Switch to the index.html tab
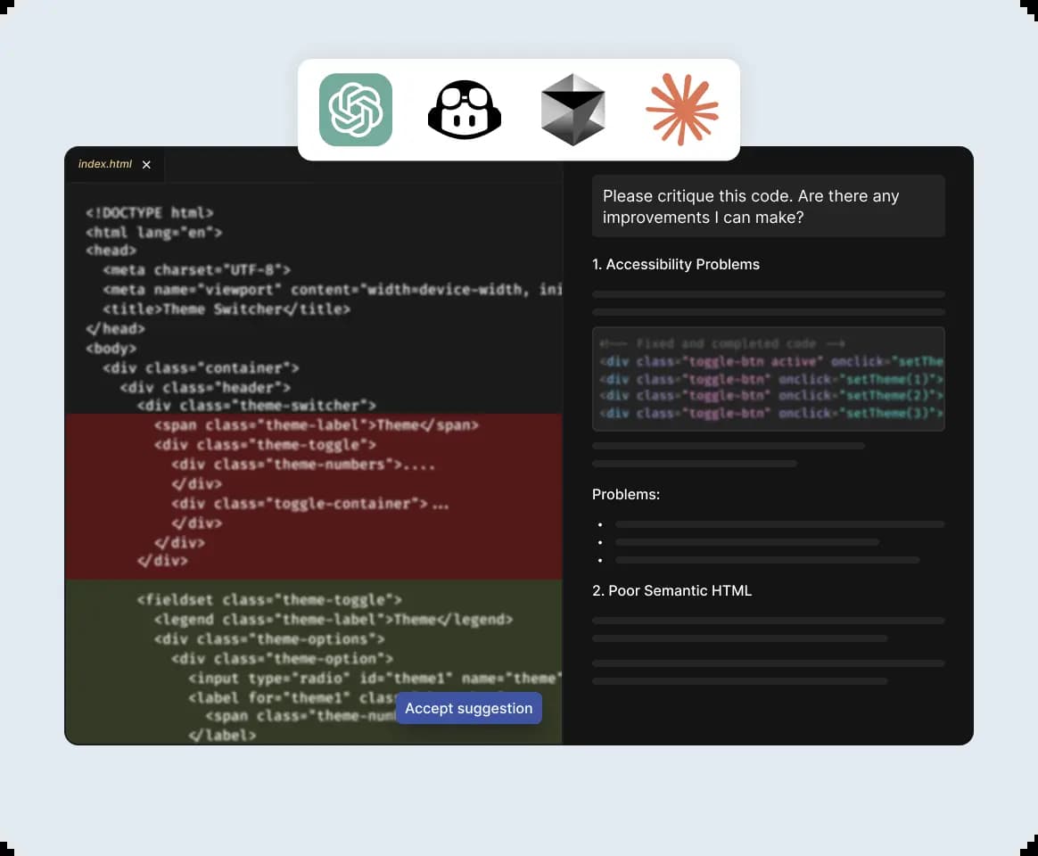Viewport: 1038px width, 856px height. tap(104, 164)
